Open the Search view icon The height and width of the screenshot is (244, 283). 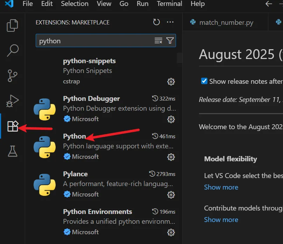(x=13, y=50)
